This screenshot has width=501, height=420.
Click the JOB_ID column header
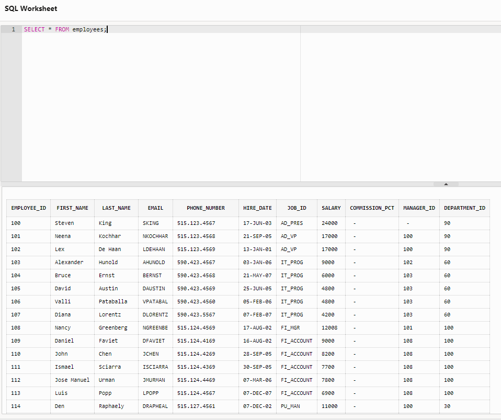coord(297,208)
